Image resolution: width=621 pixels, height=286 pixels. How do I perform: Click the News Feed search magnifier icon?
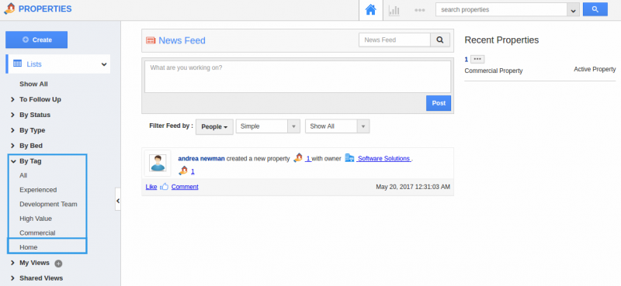tap(440, 40)
